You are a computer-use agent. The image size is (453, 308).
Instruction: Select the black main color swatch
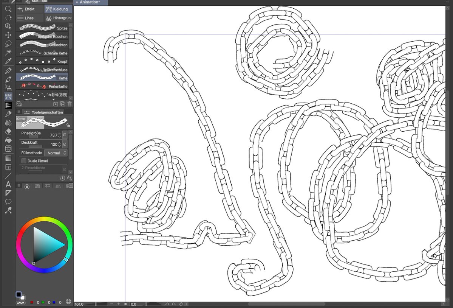click(19, 294)
